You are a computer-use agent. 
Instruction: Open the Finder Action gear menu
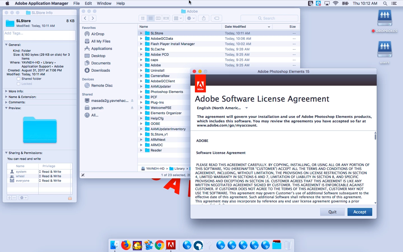click(x=190, y=18)
